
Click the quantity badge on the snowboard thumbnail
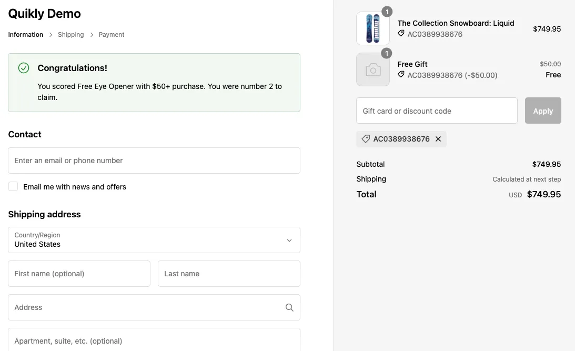click(387, 11)
